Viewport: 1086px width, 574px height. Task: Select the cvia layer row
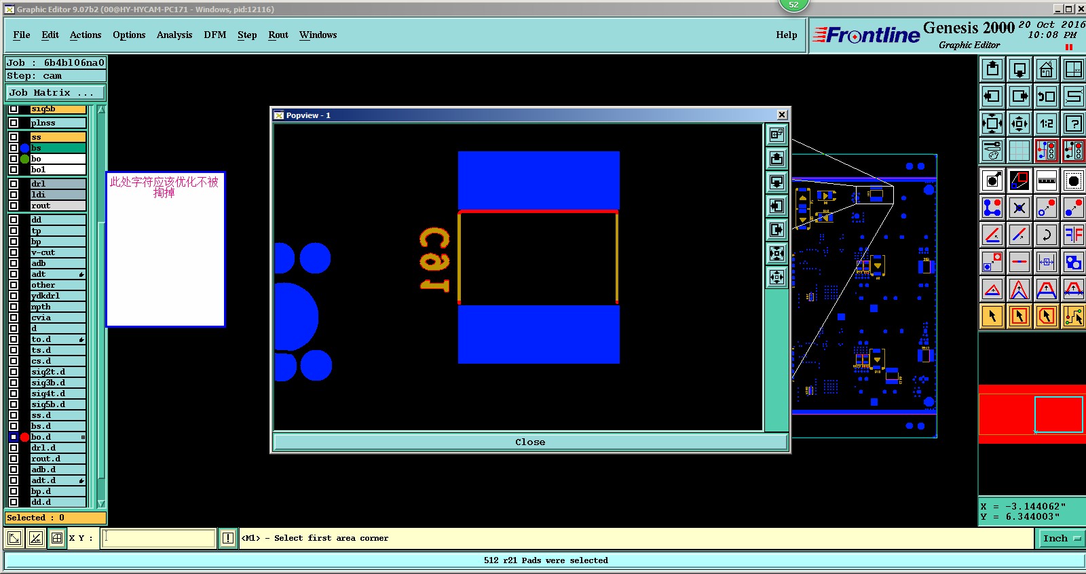pyautogui.click(x=58, y=318)
